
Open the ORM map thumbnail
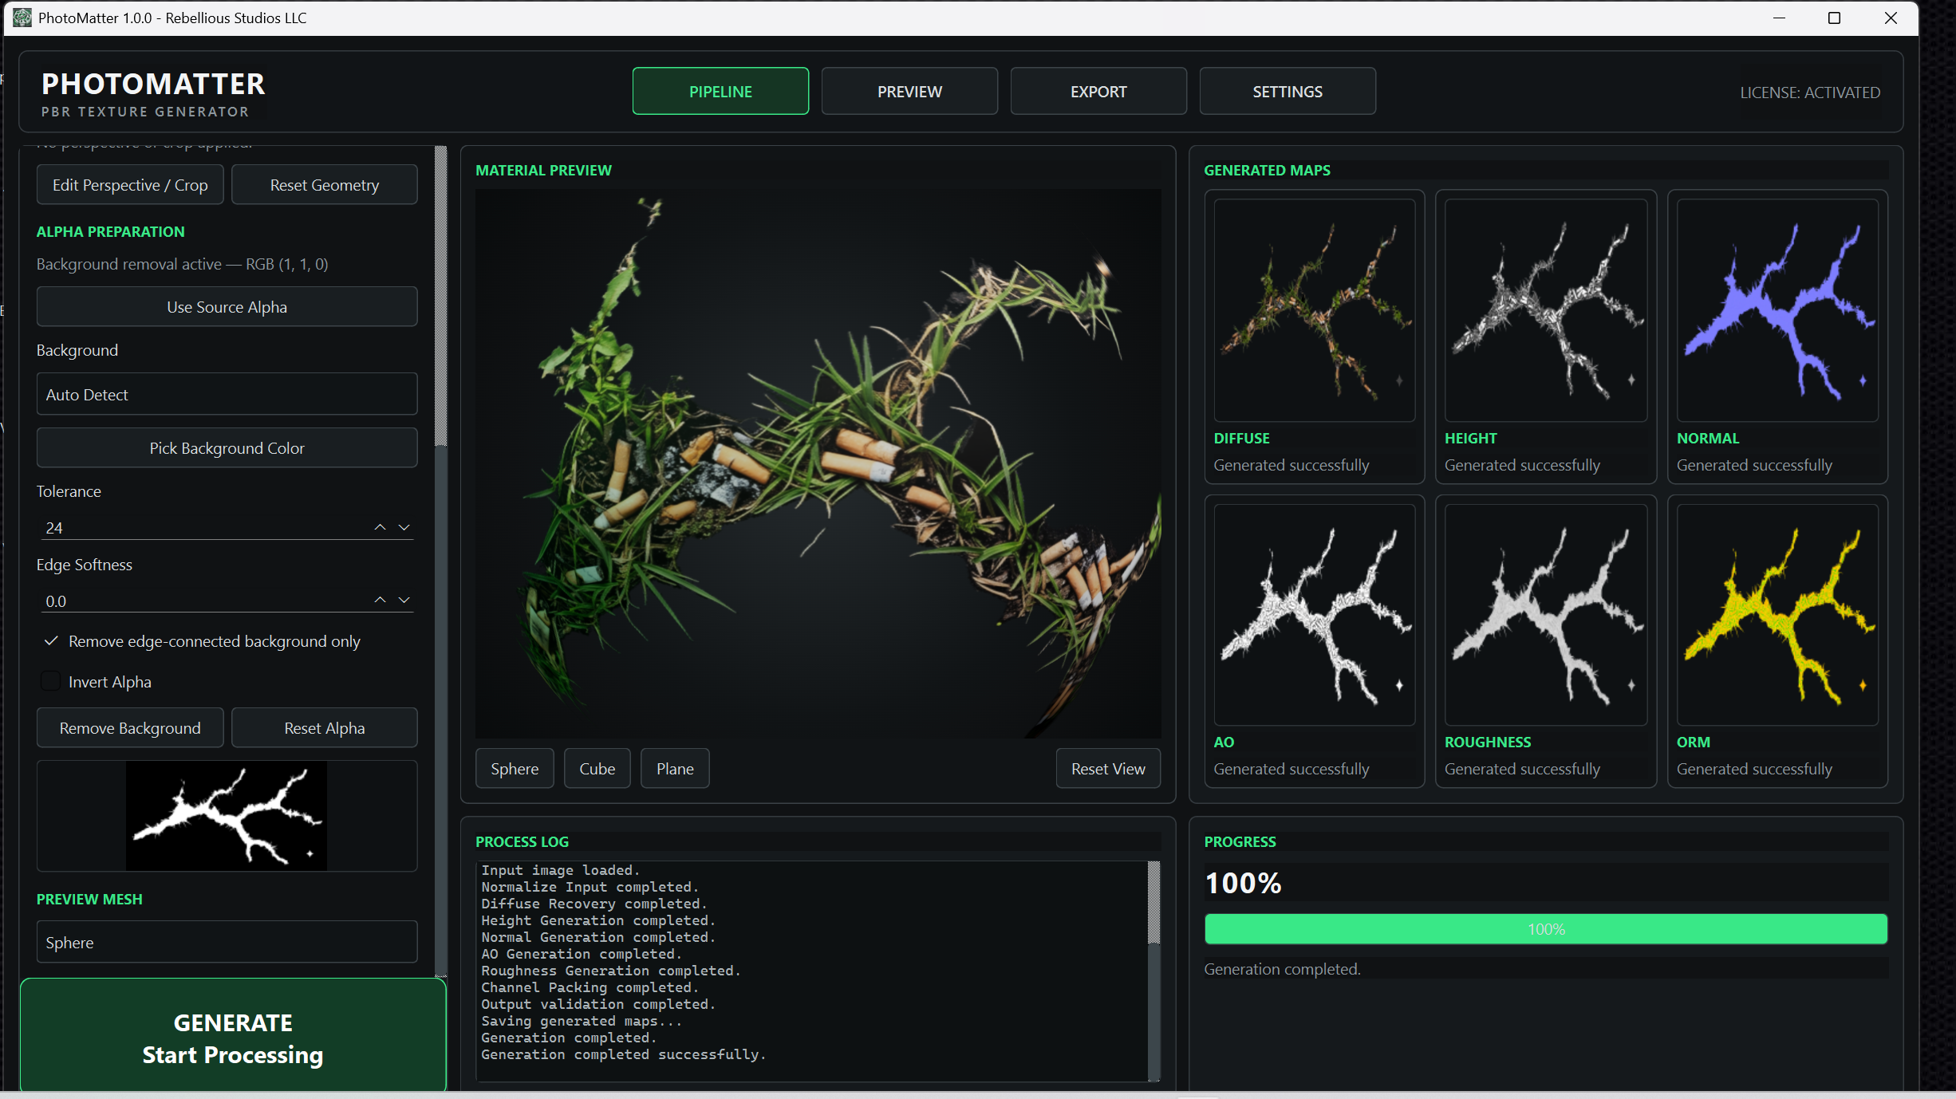coord(1777,615)
